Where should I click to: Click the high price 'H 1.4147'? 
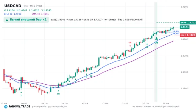tap(22, 10)
